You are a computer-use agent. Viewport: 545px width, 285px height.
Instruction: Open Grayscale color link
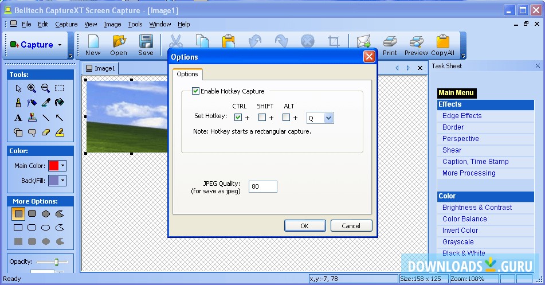[x=458, y=242]
